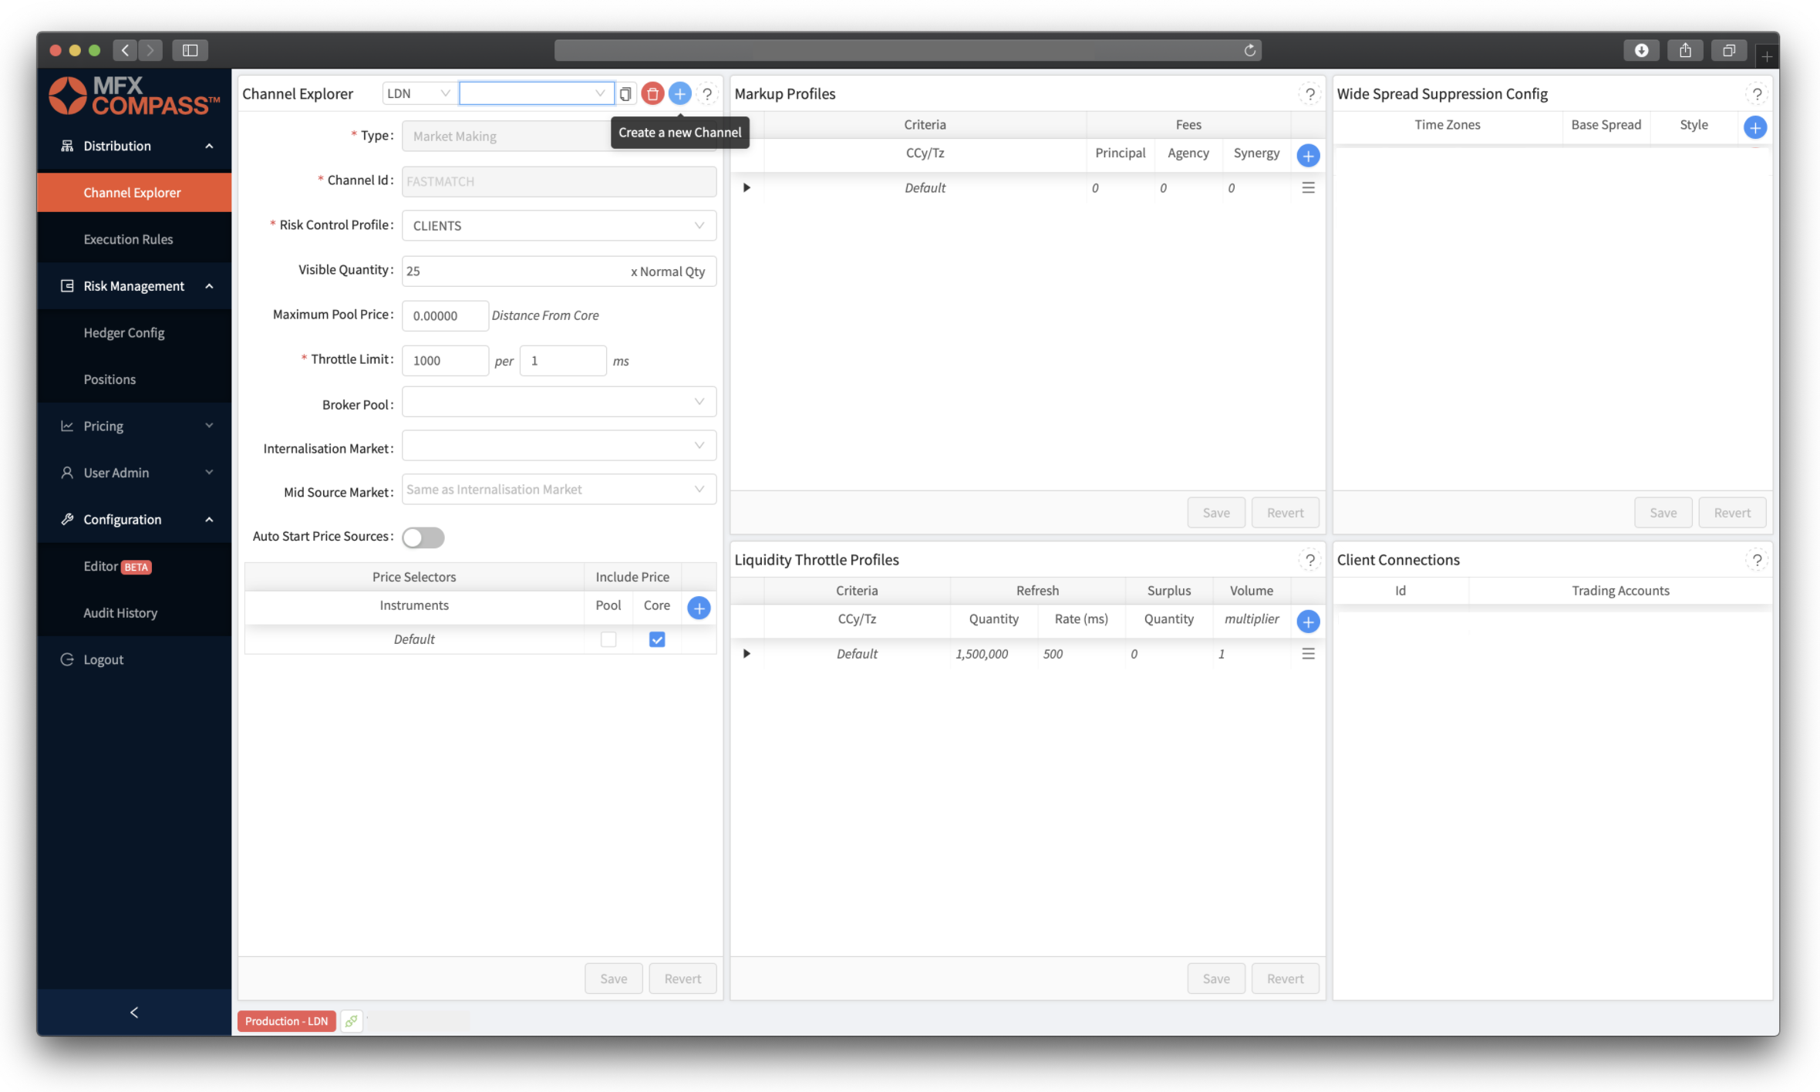Click the Visible Quantity input field
The height and width of the screenshot is (1092, 1820).
click(x=559, y=271)
